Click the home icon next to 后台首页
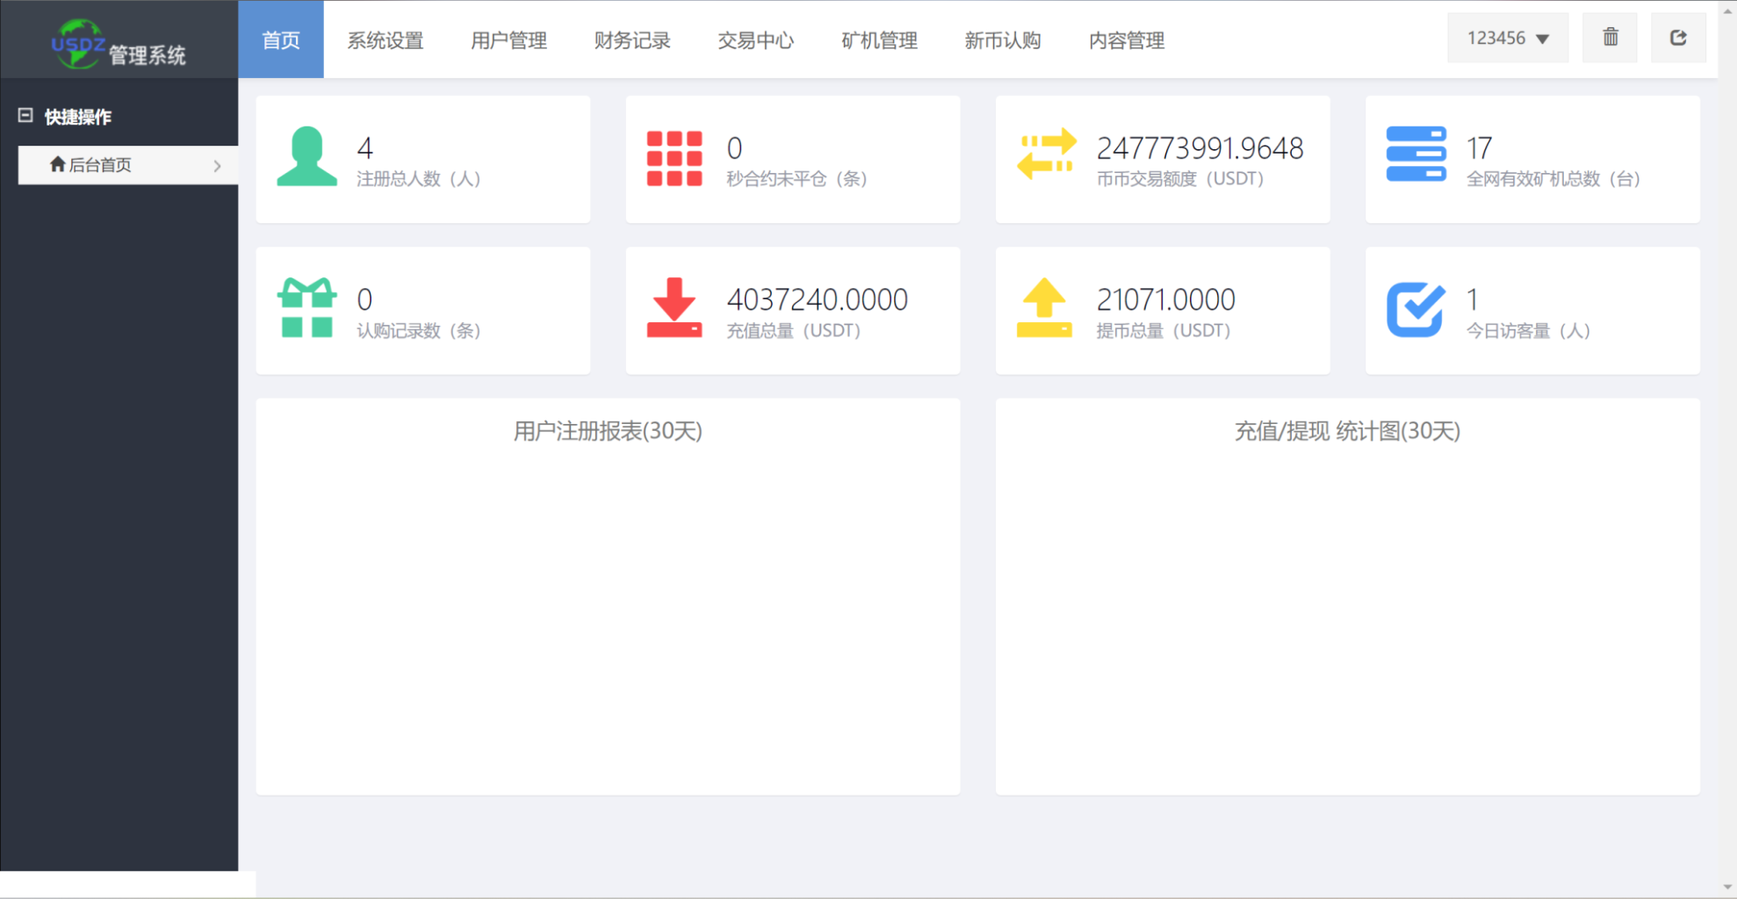The image size is (1737, 899). (58, 164)
